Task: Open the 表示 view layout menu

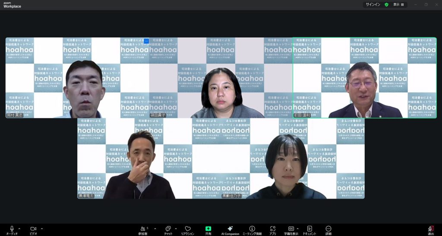Action: point(398,5)
